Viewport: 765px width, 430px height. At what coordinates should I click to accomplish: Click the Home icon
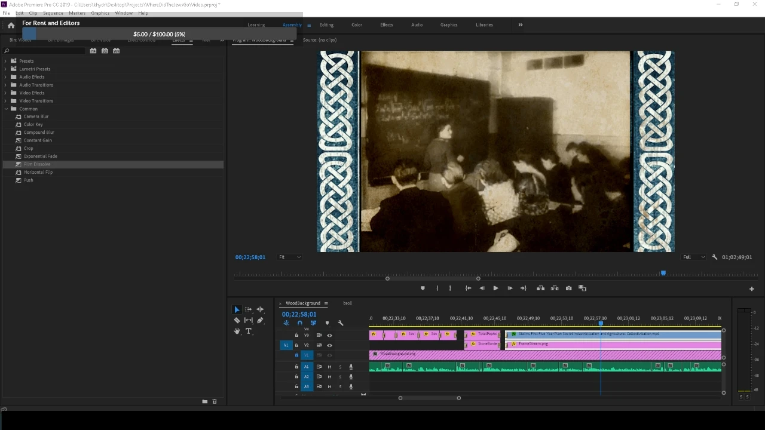pyautogui.click(x=11, y=25)
